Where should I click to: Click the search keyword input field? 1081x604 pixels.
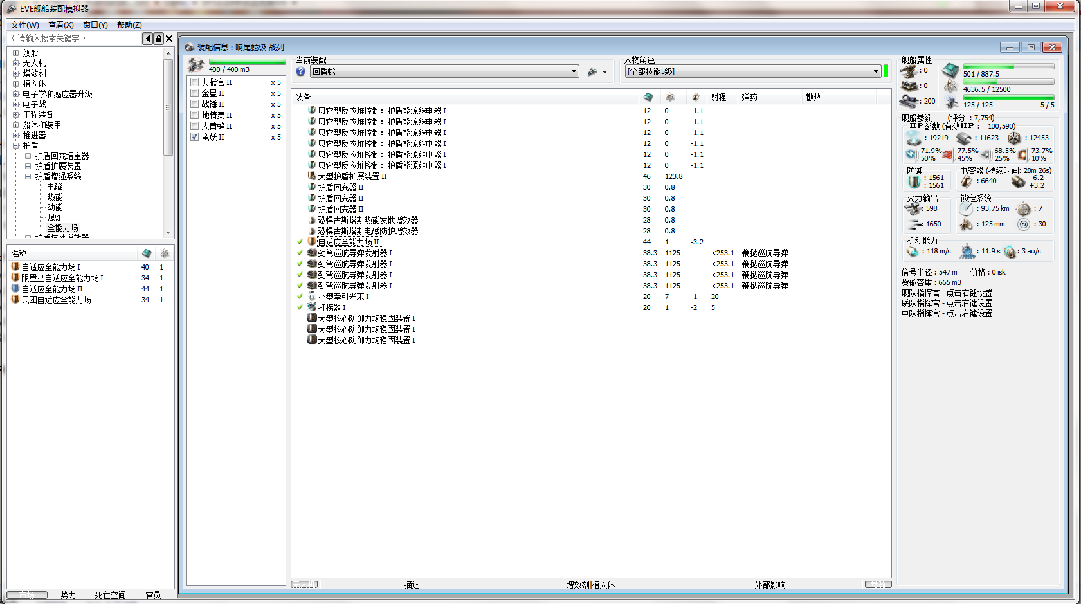(75, 39)
